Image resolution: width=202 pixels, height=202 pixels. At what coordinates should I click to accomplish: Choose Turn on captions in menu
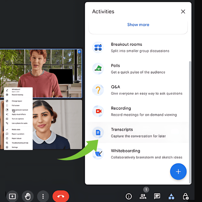(18, 119)
